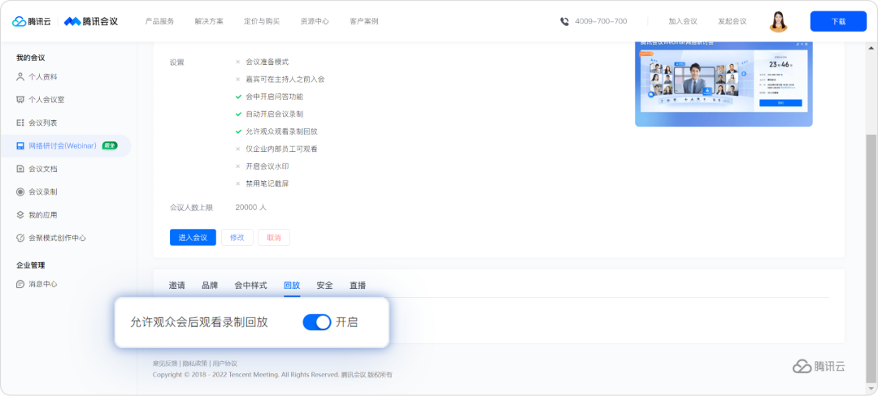Open 个人资料 via its person icon
This screenshot has height=396, width=878.
[x=20, y=77]
